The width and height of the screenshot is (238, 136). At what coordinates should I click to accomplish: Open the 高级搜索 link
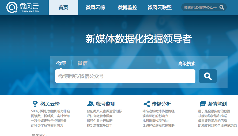tap(187, 64)
